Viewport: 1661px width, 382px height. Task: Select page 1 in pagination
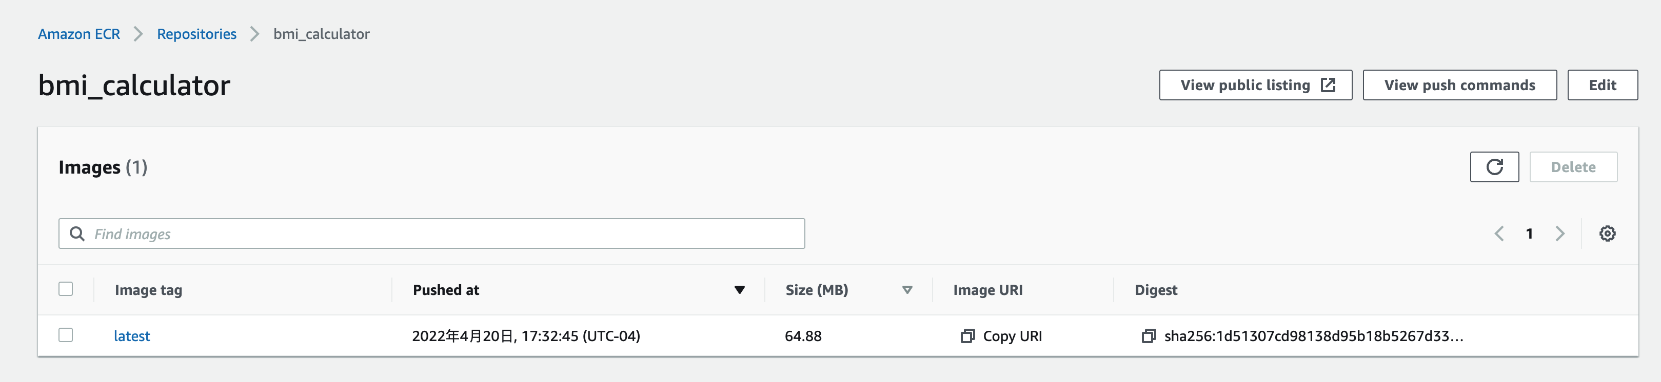tap(1530, 233)
